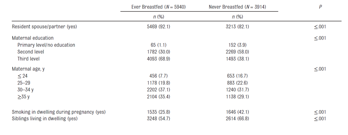
Task: Click the value 1646 (42.1)
Action: click(x=237, y=112)
